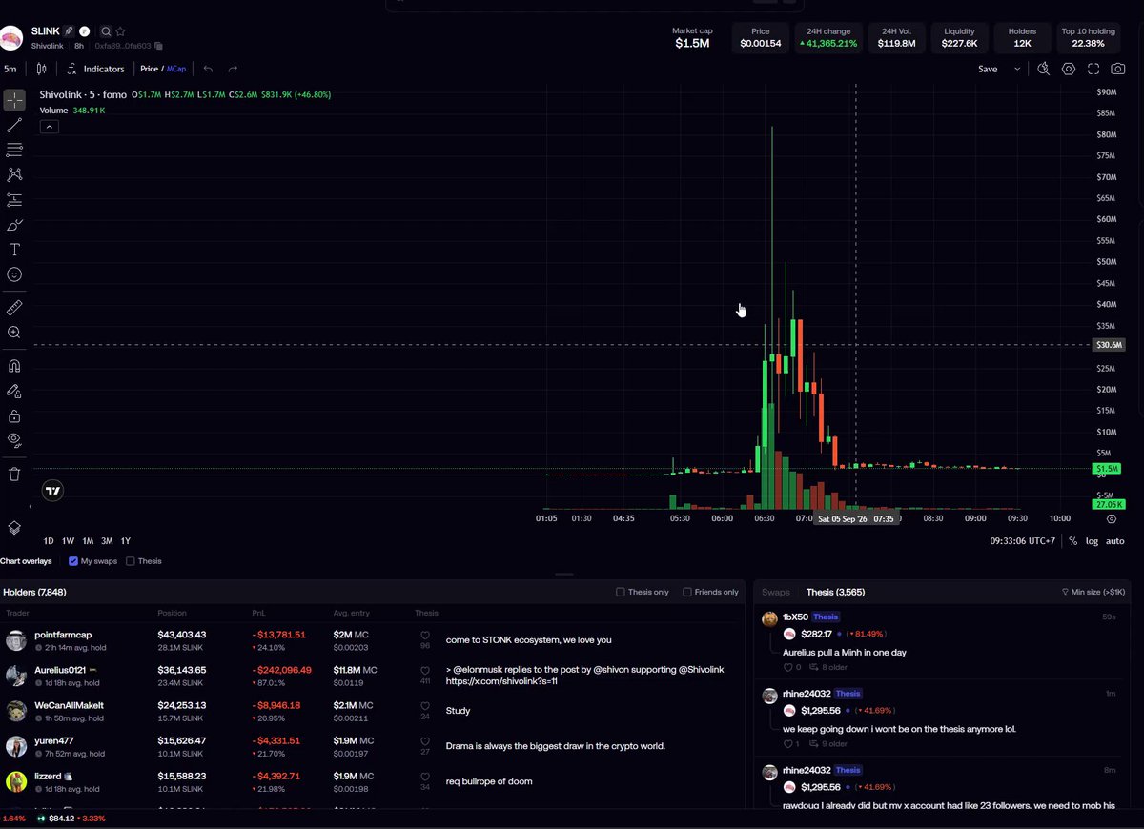Like pointfarmcap's thesis heart icon
1144x829 pixels.
[x=425, y=636]
